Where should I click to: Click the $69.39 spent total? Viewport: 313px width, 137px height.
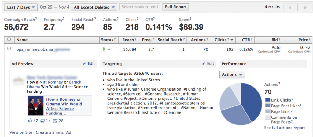point(191,27)
